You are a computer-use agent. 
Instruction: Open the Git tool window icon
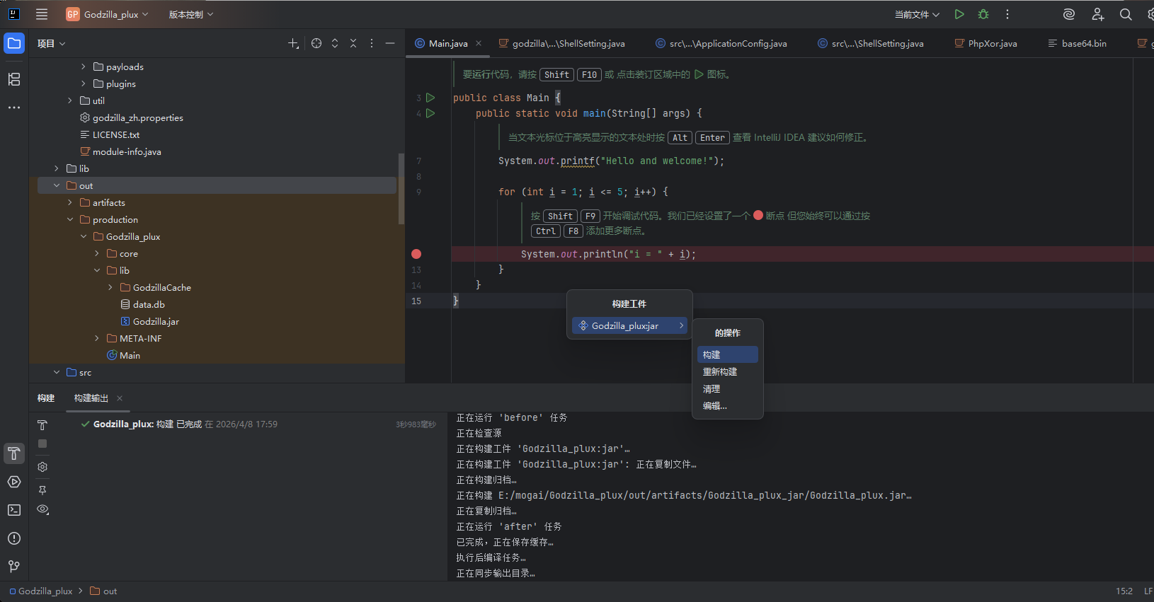pyautogui.click(x=14, y=567)
